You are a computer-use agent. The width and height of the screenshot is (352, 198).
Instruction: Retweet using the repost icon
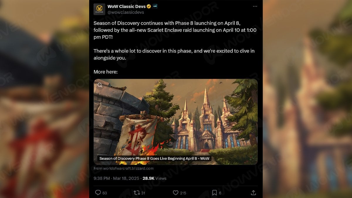[x=136, y=193]
